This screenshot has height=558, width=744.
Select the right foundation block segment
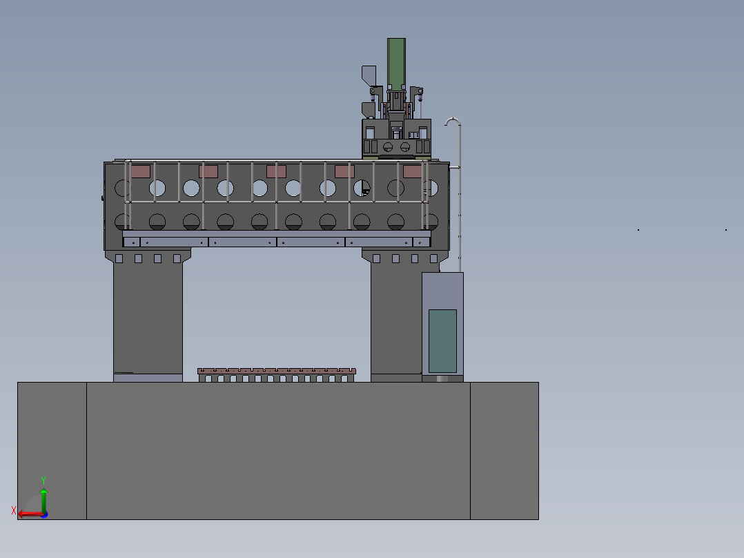pyautogui.click(x=505, y=451)
